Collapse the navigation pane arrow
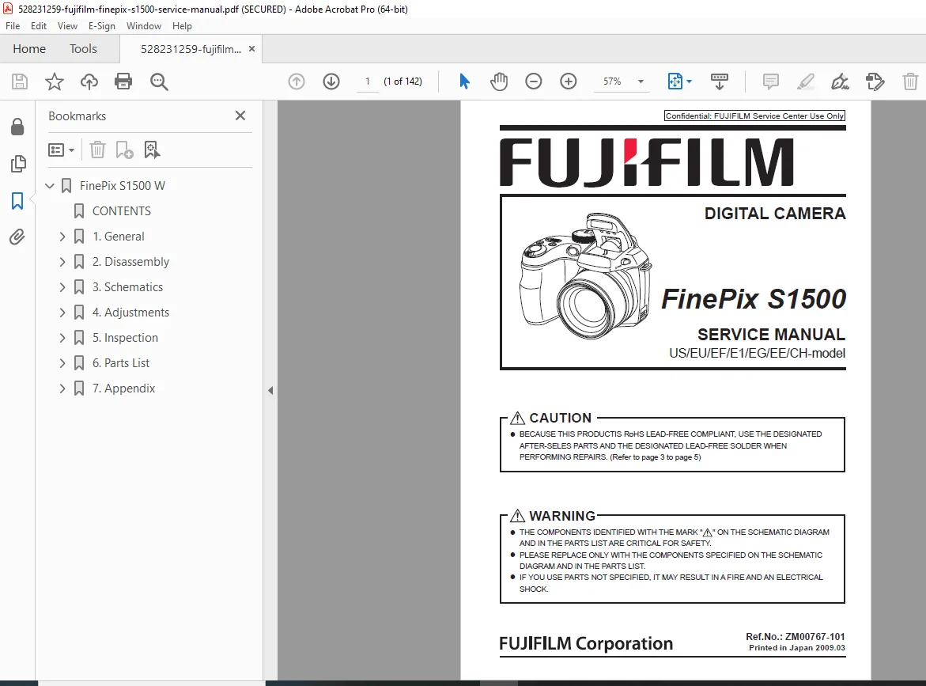Image resolution: width=926 pixels, height=686 pixels. tap(270, 391)
